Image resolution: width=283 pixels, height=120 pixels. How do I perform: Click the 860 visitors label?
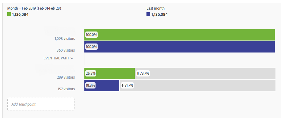coord(66,50)
